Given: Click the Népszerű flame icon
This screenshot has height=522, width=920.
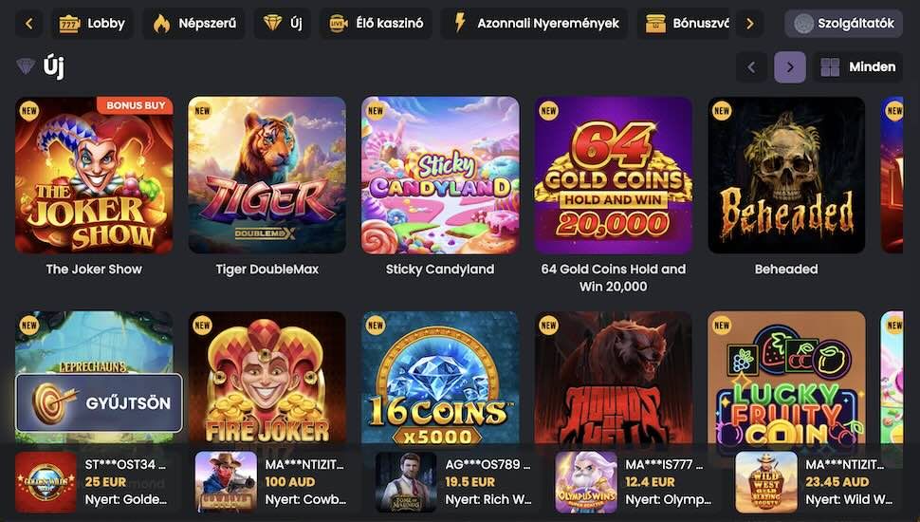Looking at the screenshot, I should point(162,24).
